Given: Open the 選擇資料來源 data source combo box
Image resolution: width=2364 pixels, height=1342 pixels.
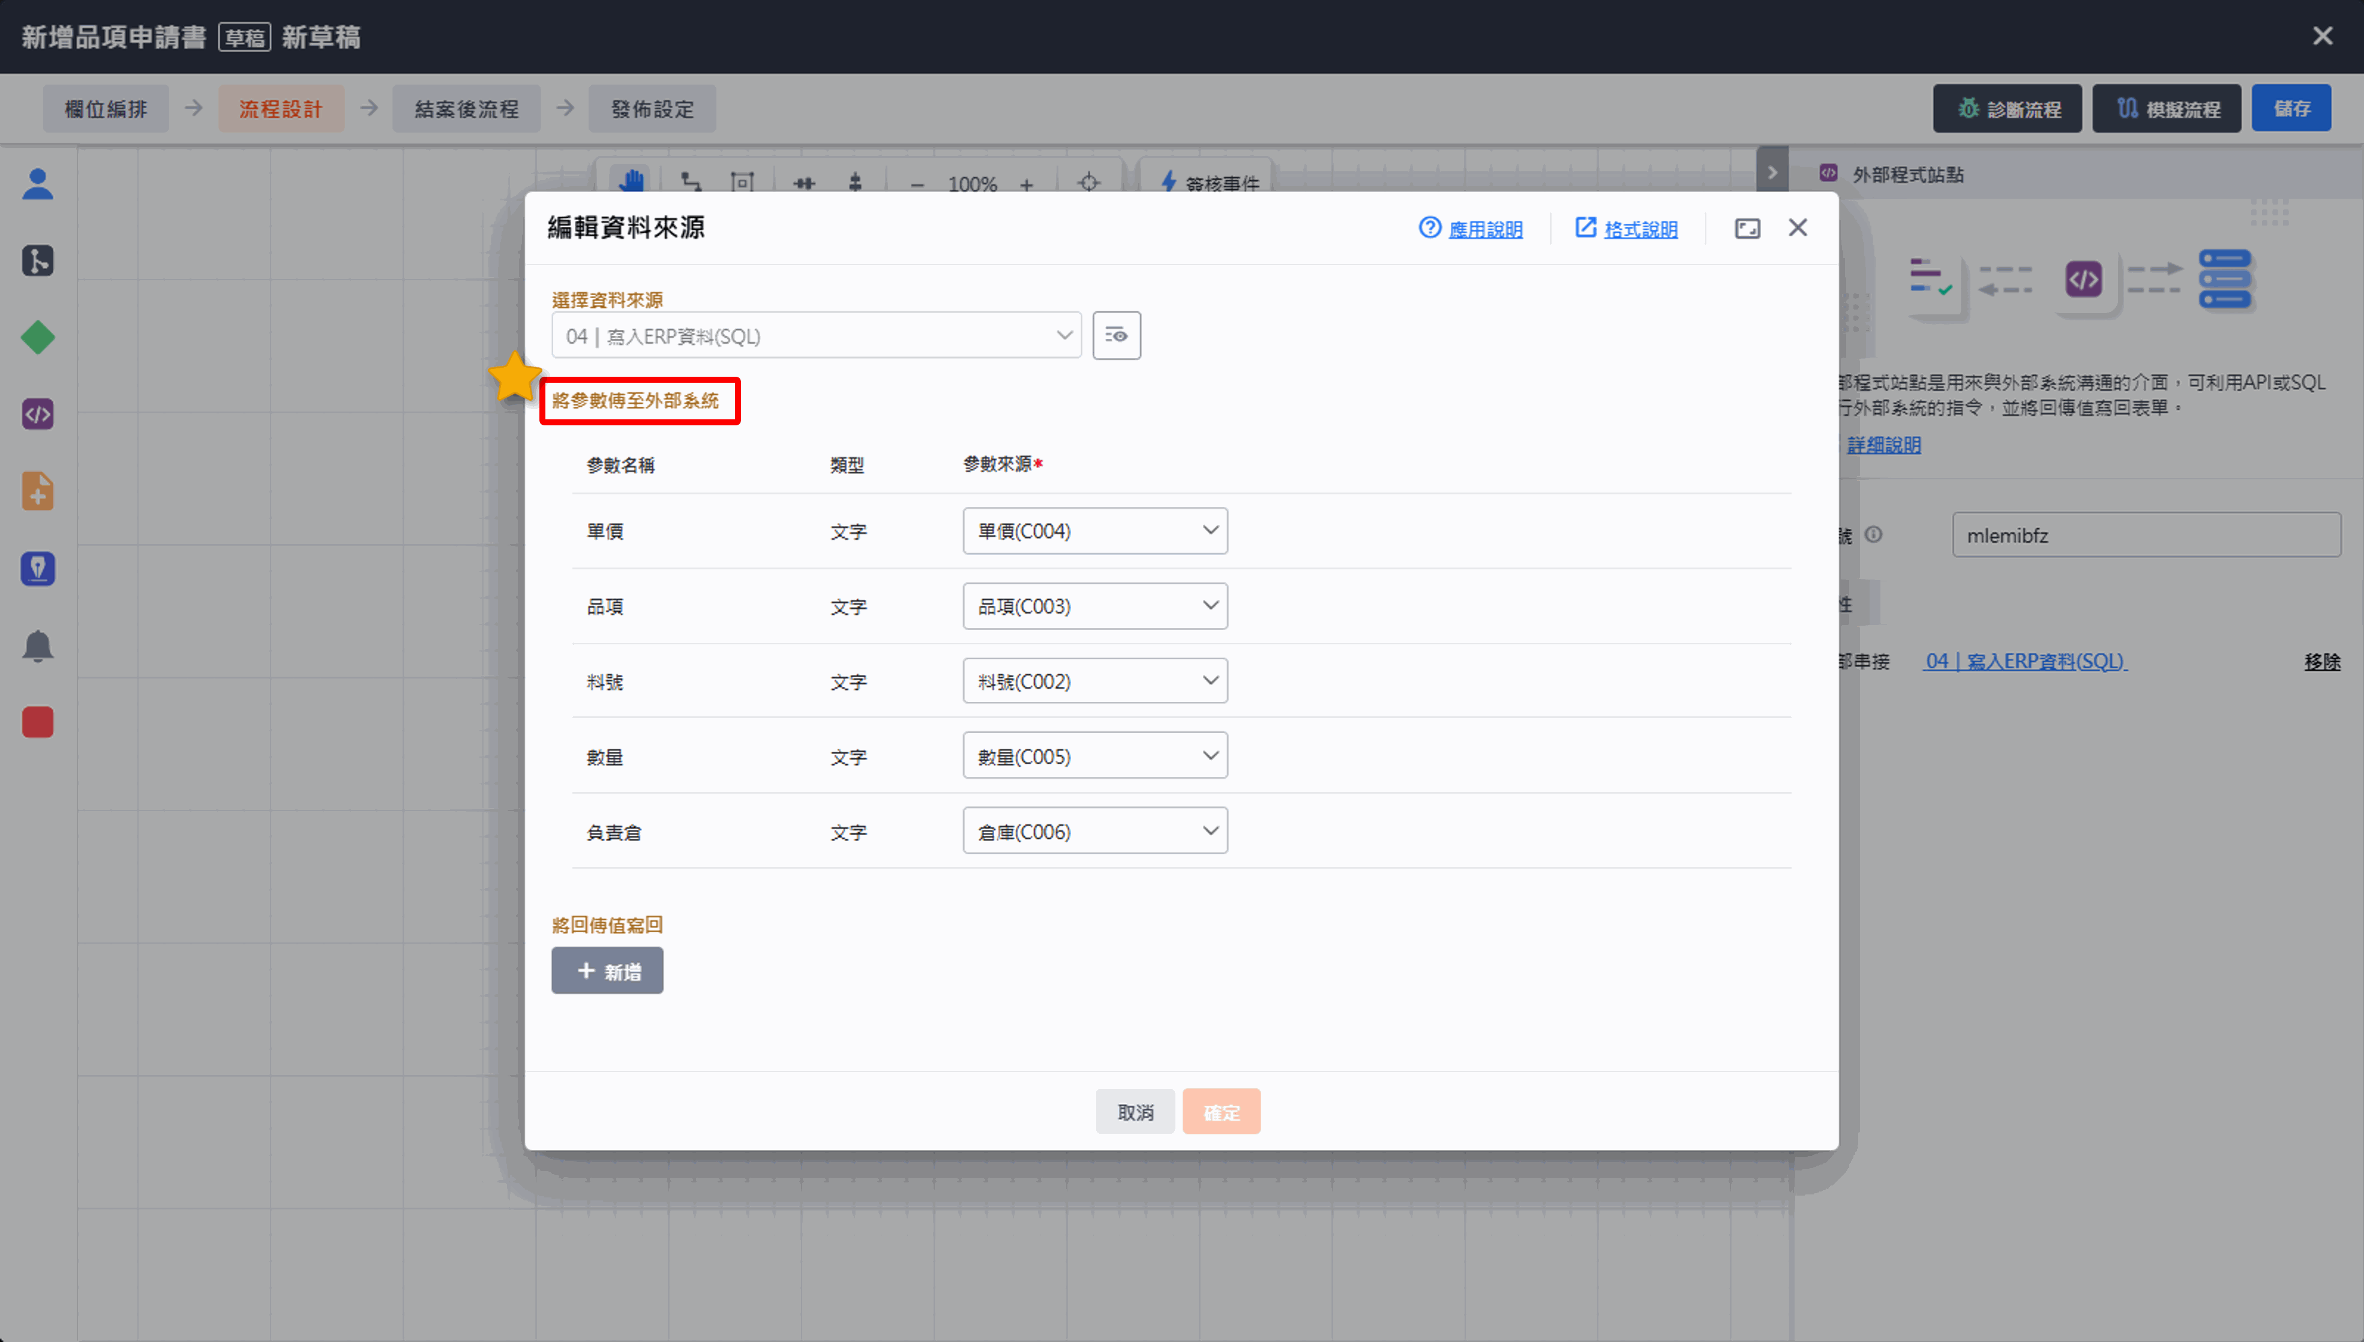Looking at the screenshot, I should pyautogui.click(x=815, y=335).
